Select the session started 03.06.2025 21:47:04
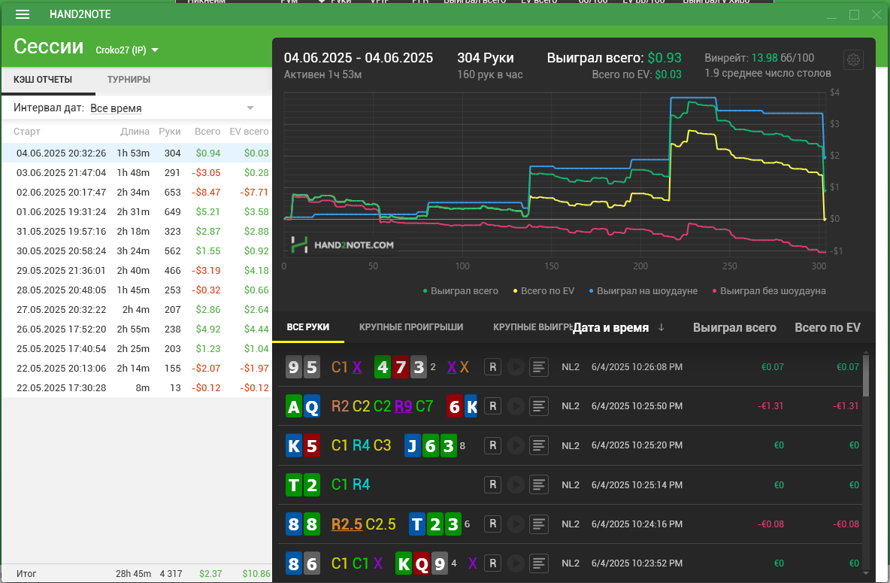Screen dimensions: 890x583 (x=136, y=173)
